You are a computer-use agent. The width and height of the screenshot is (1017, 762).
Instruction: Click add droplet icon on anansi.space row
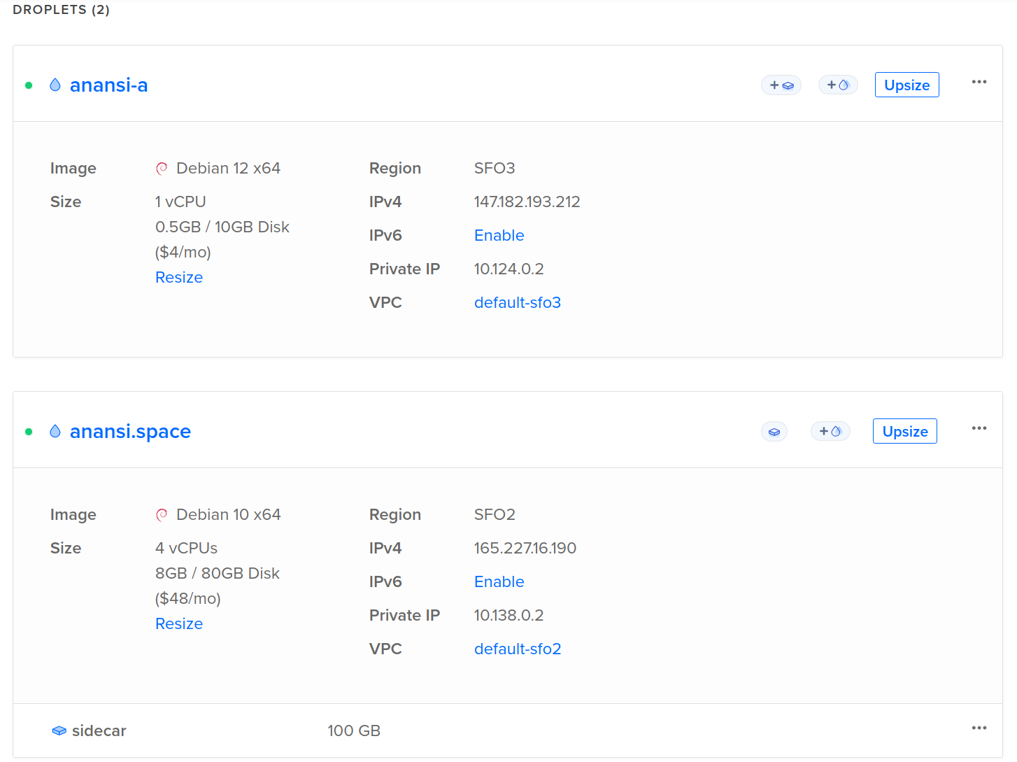(830, 431)
